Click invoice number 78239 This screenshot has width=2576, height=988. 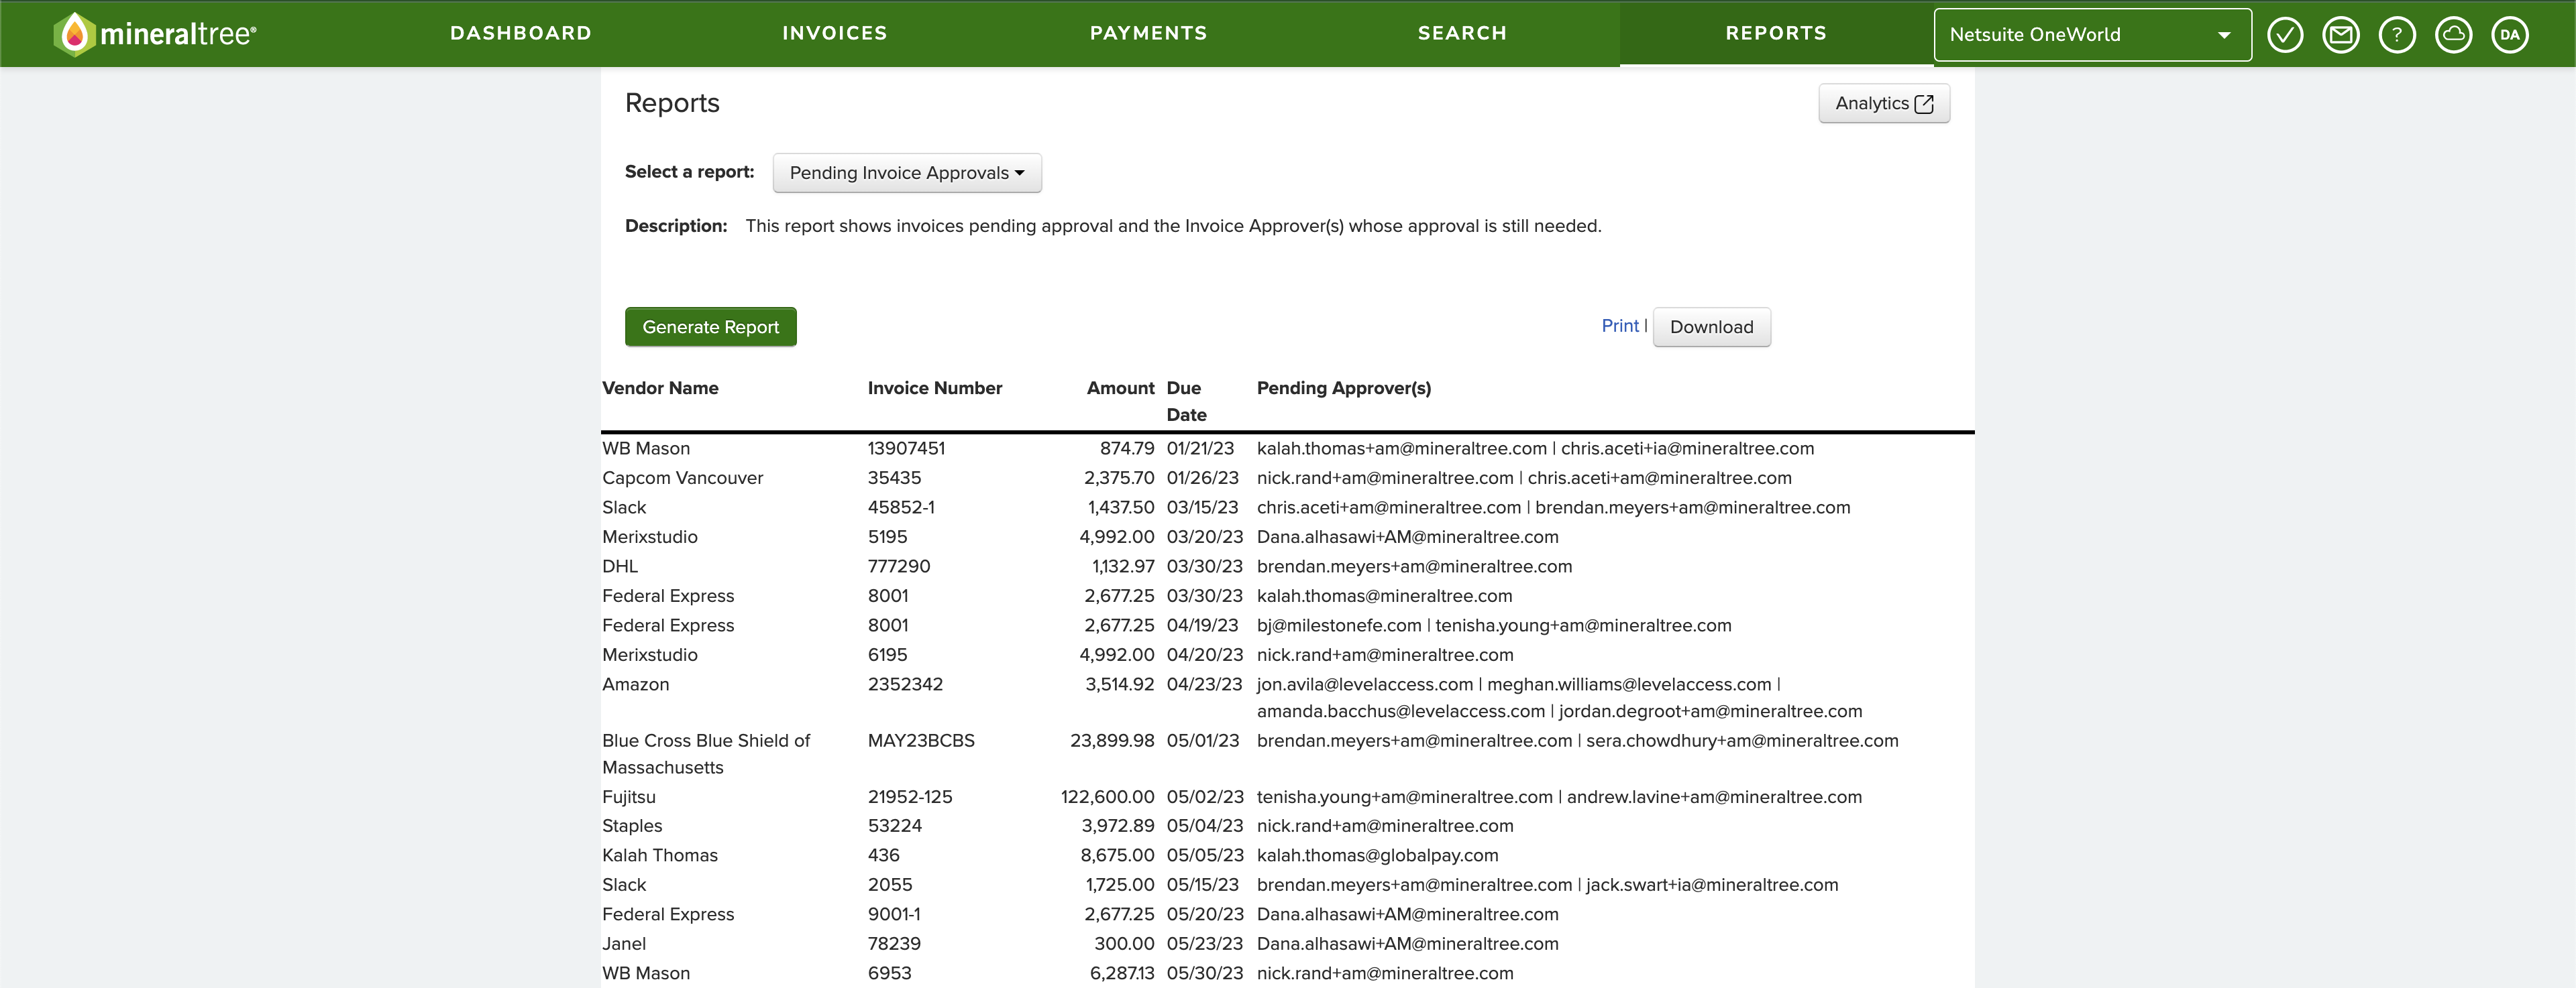pos(894,944)
